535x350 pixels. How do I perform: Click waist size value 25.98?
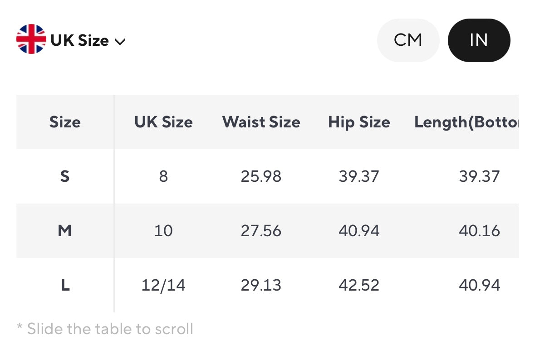(261, 176)
